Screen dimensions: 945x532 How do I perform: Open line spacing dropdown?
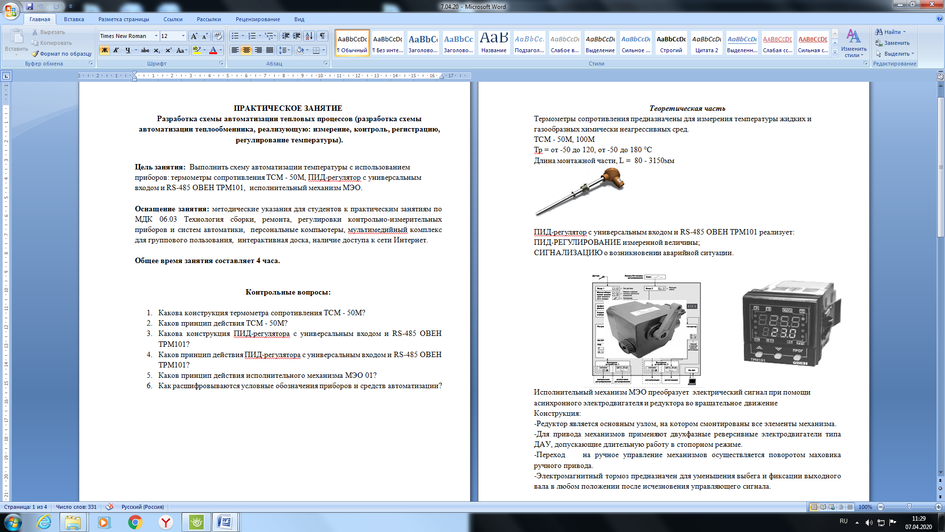[x=284, y=50]
